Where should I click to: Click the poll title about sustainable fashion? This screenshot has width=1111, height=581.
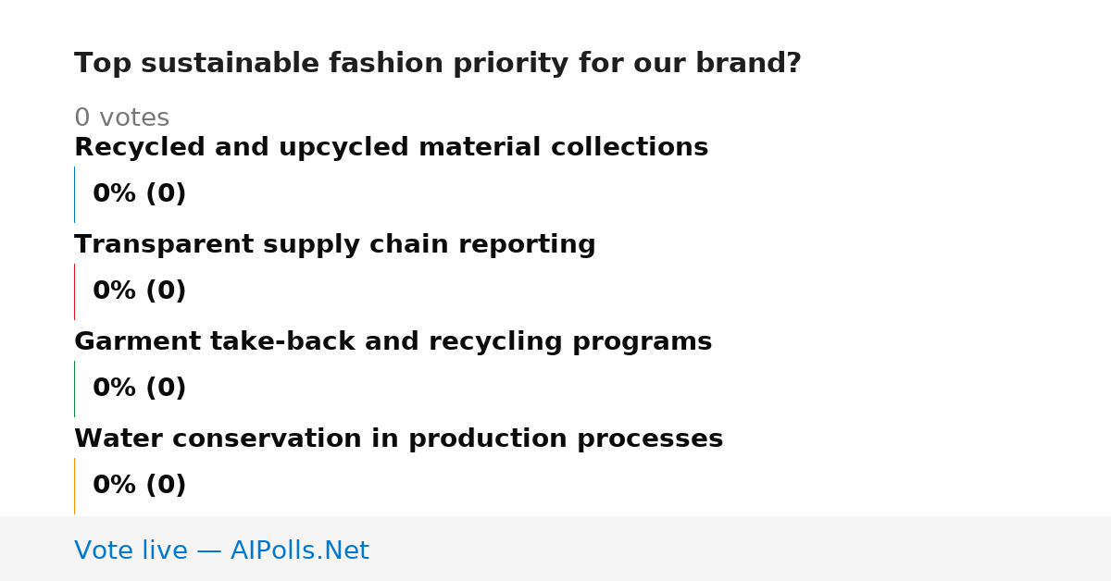437,64
